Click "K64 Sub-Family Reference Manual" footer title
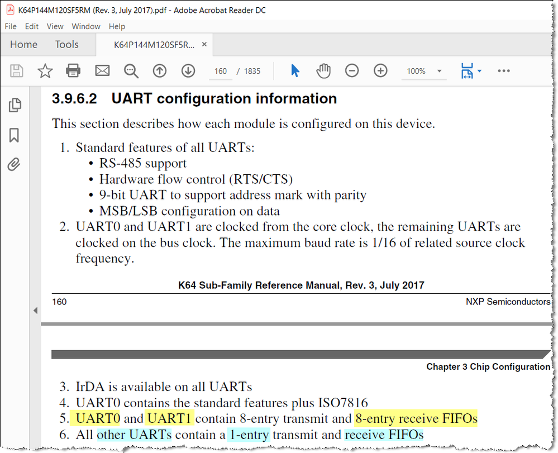The image size is (558, 453). click(259, 285)
